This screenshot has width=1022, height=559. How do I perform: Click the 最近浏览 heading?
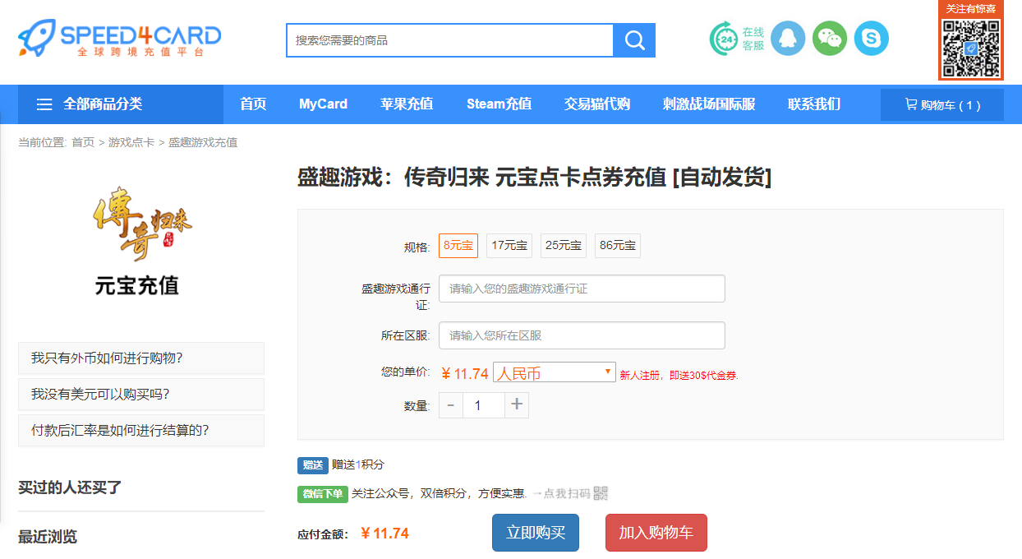pos(48,537)
